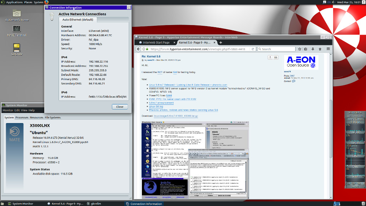The width and height of the screenshot is (366, 206).
Task: Open Help menu in System Monitor
Action: click(31, 110)
